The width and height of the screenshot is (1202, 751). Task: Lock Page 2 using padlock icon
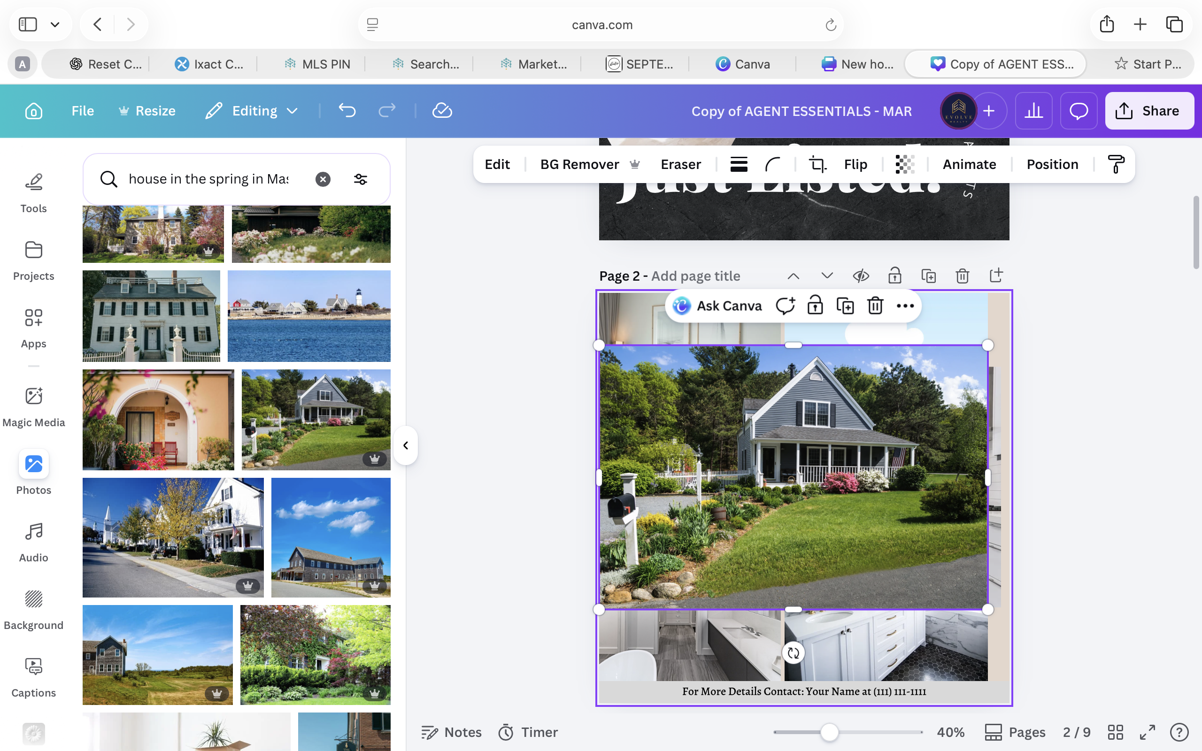point(894,276)
